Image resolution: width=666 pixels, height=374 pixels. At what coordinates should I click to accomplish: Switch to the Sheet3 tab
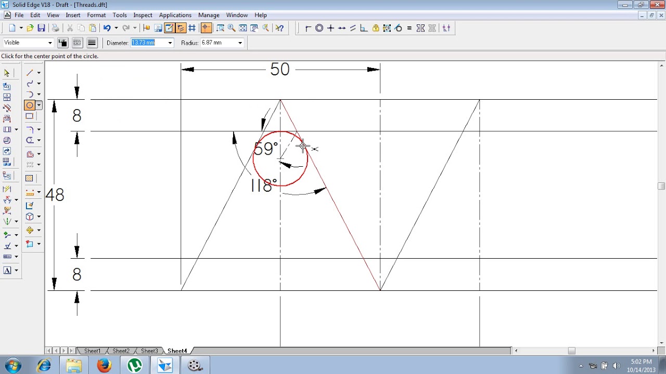point(149,351)
